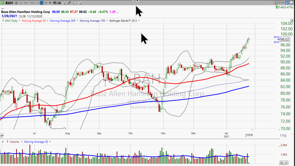
Task: Click the BAH ticker symbol field
Action: [x=9, y=3]
